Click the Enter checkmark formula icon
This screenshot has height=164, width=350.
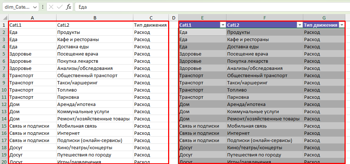(59, 7)
